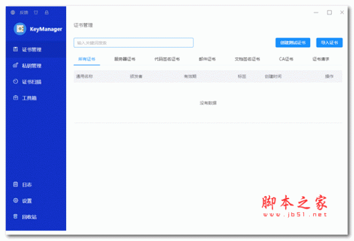View the 日志 logs page
This screenshot has width=354, height=241.
pyautogui.click(x=27, y=184)
